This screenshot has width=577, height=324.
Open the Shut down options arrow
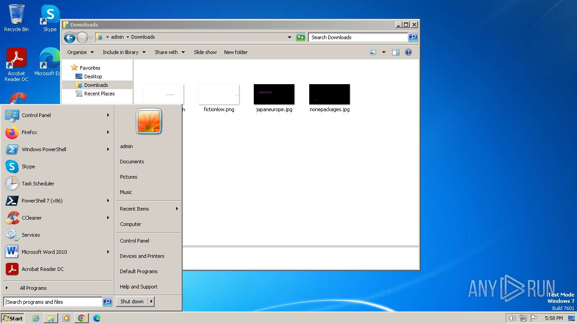click(x=151, y=301)
